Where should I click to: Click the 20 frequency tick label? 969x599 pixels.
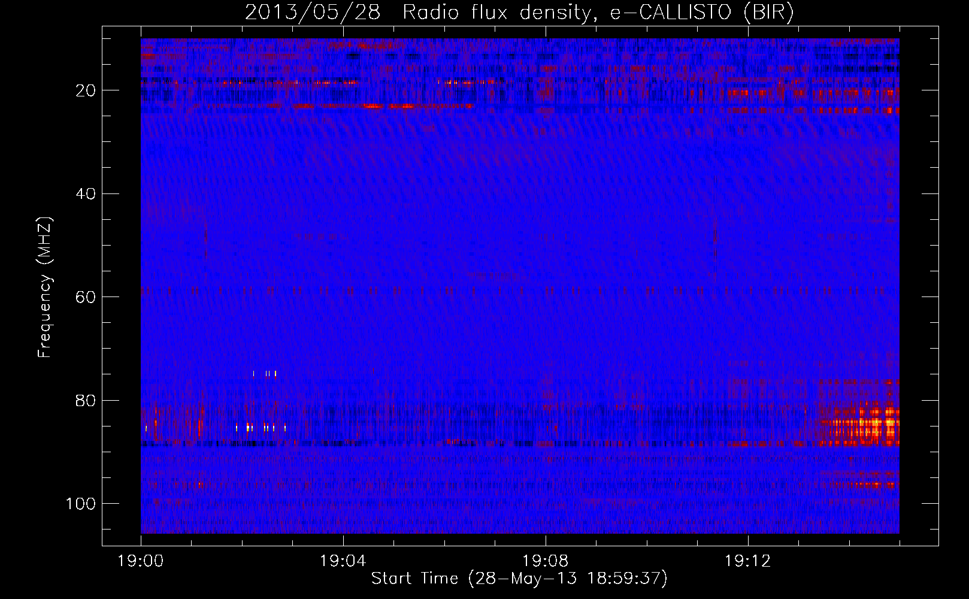point(86,90)
